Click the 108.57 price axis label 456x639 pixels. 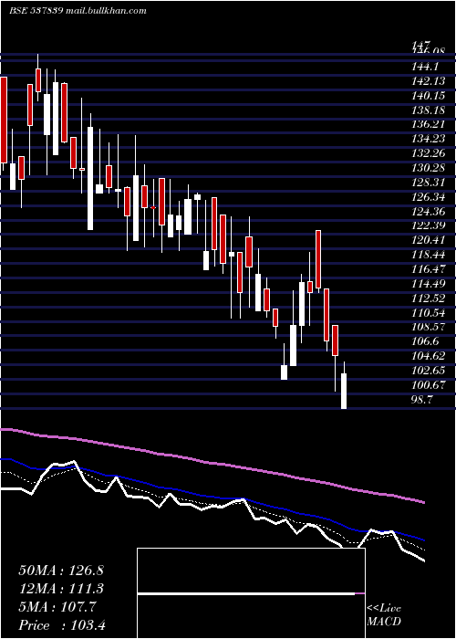point(429,327)
